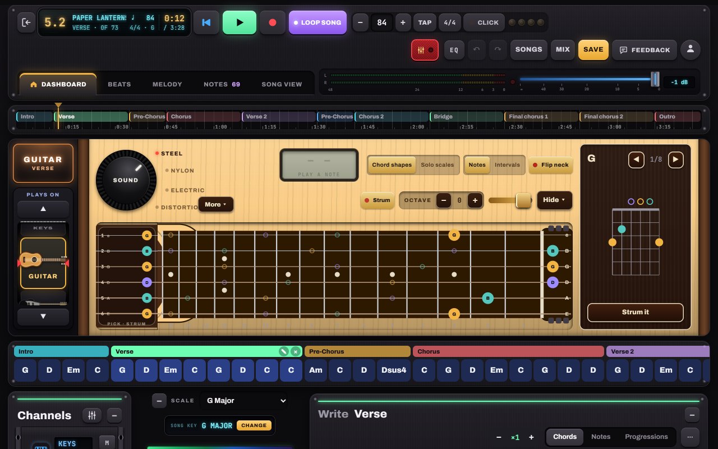
Task: Select the Guitar instrument thumbnail
Action: [x=43, y=263]
